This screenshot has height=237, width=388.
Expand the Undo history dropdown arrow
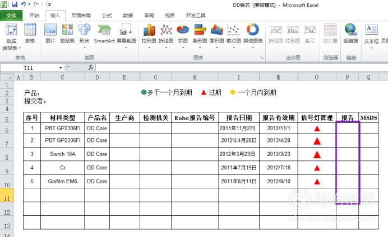pos(29,4)
